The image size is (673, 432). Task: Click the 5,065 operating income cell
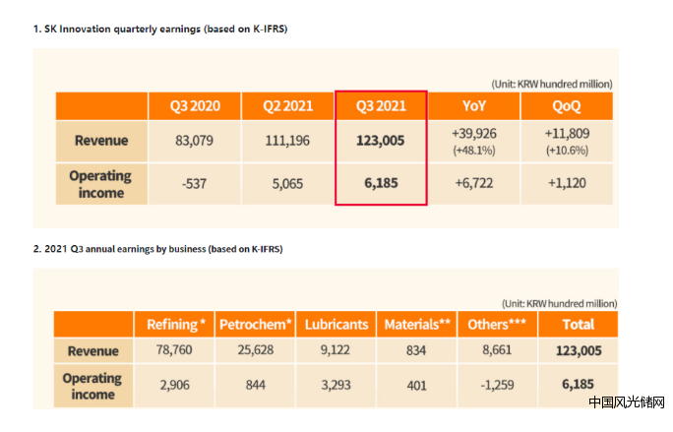[x=287, y=184]
